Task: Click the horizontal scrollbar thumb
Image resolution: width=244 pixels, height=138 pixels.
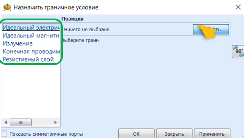Action: coord(20,122)
